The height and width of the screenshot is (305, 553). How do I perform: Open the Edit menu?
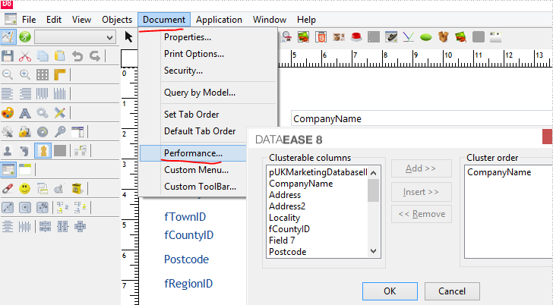pos(54,20)
